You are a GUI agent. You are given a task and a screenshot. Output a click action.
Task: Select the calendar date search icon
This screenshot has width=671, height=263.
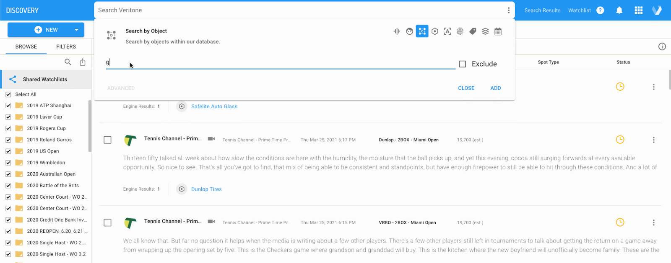[x=498, y=31]
